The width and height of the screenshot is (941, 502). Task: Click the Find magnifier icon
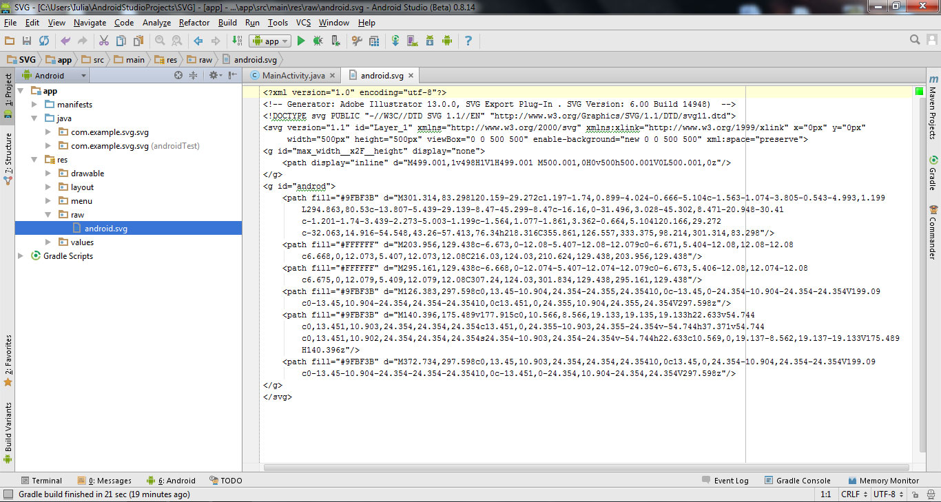[160, 41]
